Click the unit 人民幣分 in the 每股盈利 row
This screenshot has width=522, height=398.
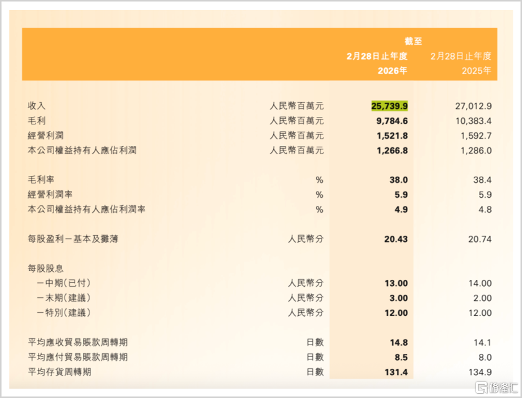[305, 239]
